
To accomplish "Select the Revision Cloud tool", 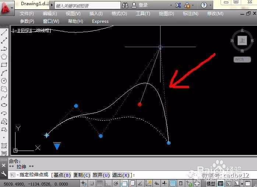I will coord(4,89).
